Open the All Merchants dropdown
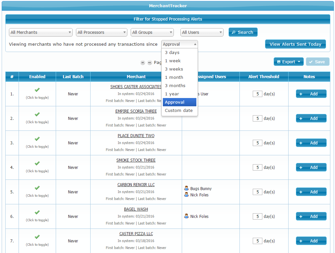The height and width of the screenshot is (253, 335). coord(41,32)
